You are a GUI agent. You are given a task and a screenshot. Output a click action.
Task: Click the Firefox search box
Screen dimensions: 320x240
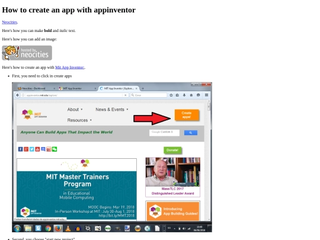point(149,95)
